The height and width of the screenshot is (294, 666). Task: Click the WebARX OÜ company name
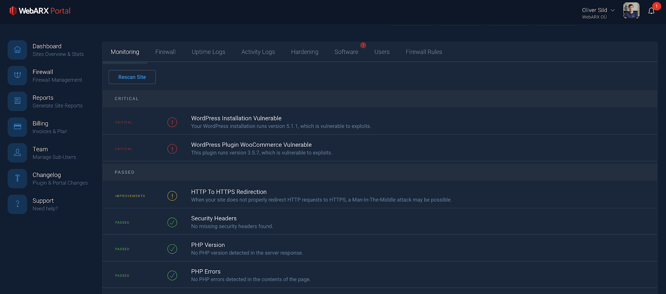(594, 17)
